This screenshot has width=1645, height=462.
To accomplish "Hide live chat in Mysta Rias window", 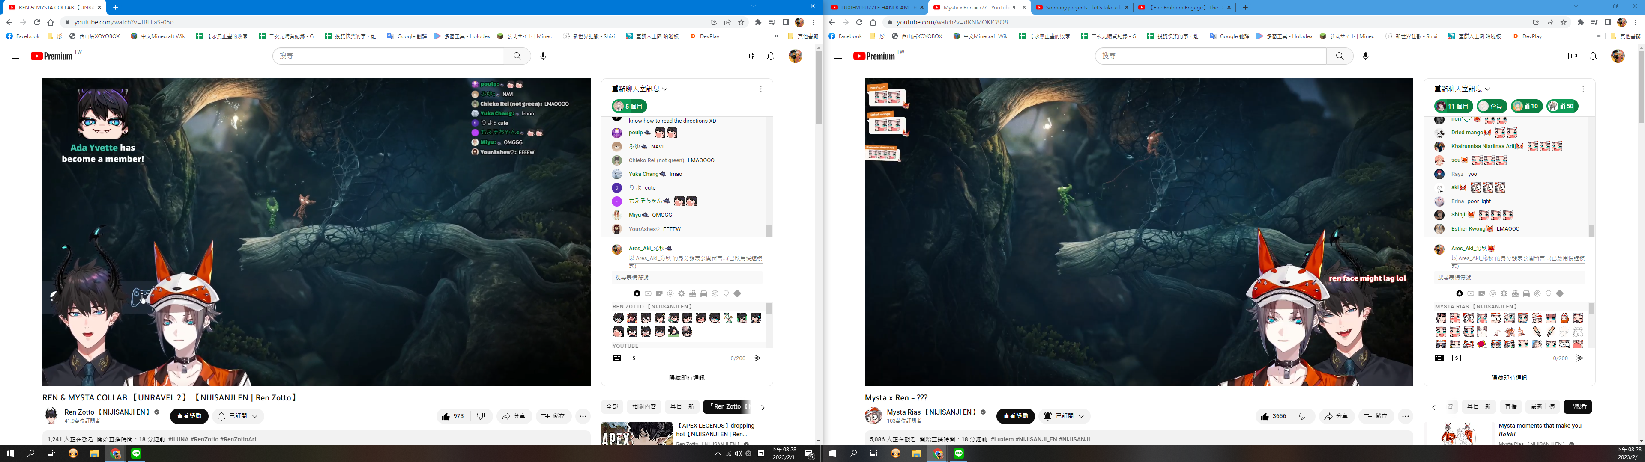I will click(x=1509, y=378).
